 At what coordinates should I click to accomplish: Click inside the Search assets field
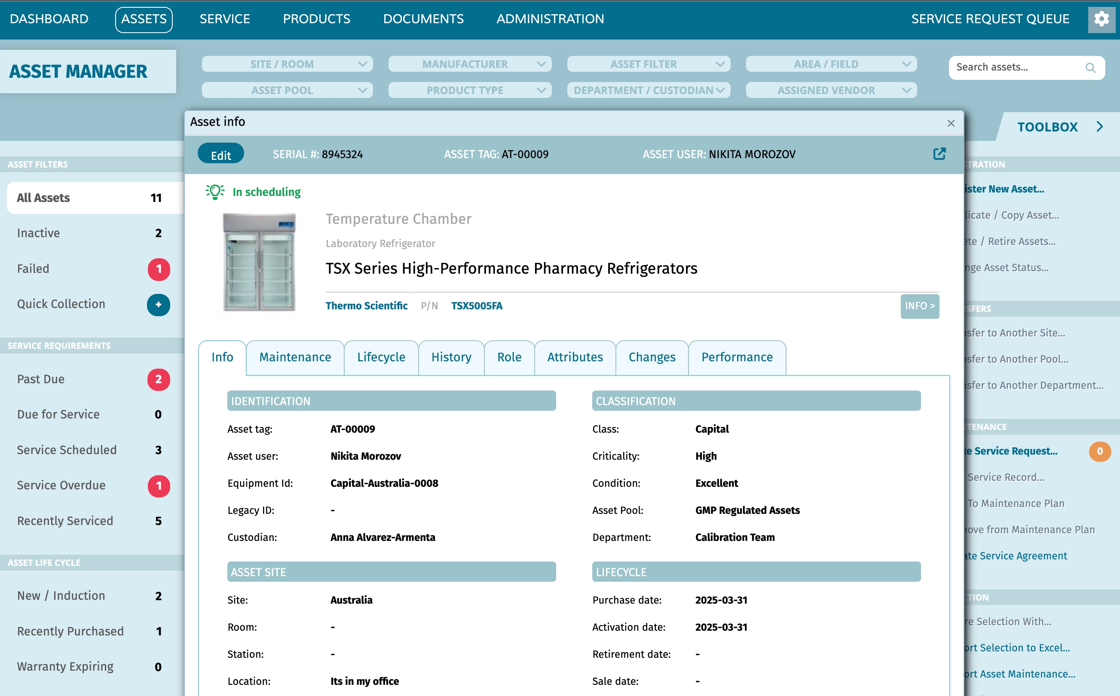click(1013, 68)
